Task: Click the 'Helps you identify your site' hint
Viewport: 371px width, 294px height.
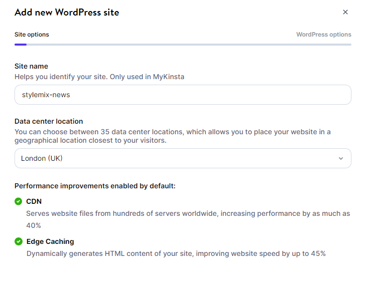Action: coord(99,77)
